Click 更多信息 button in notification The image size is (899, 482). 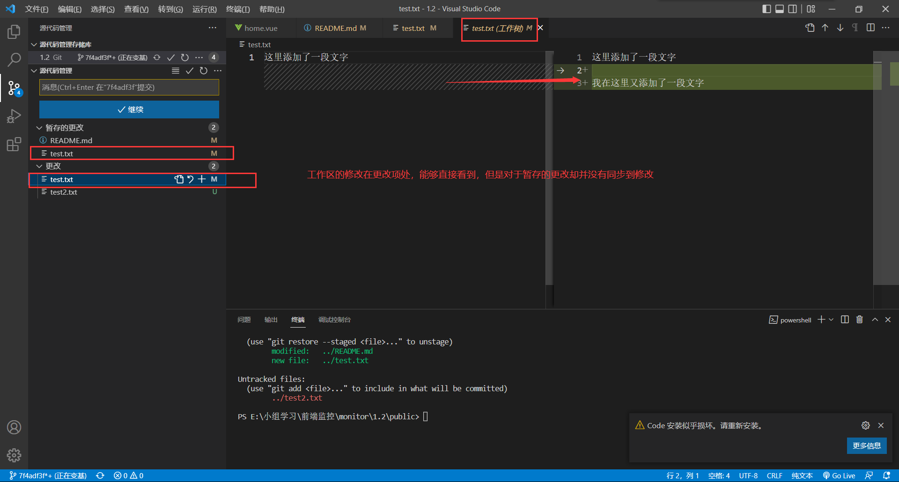pos(867,445)
